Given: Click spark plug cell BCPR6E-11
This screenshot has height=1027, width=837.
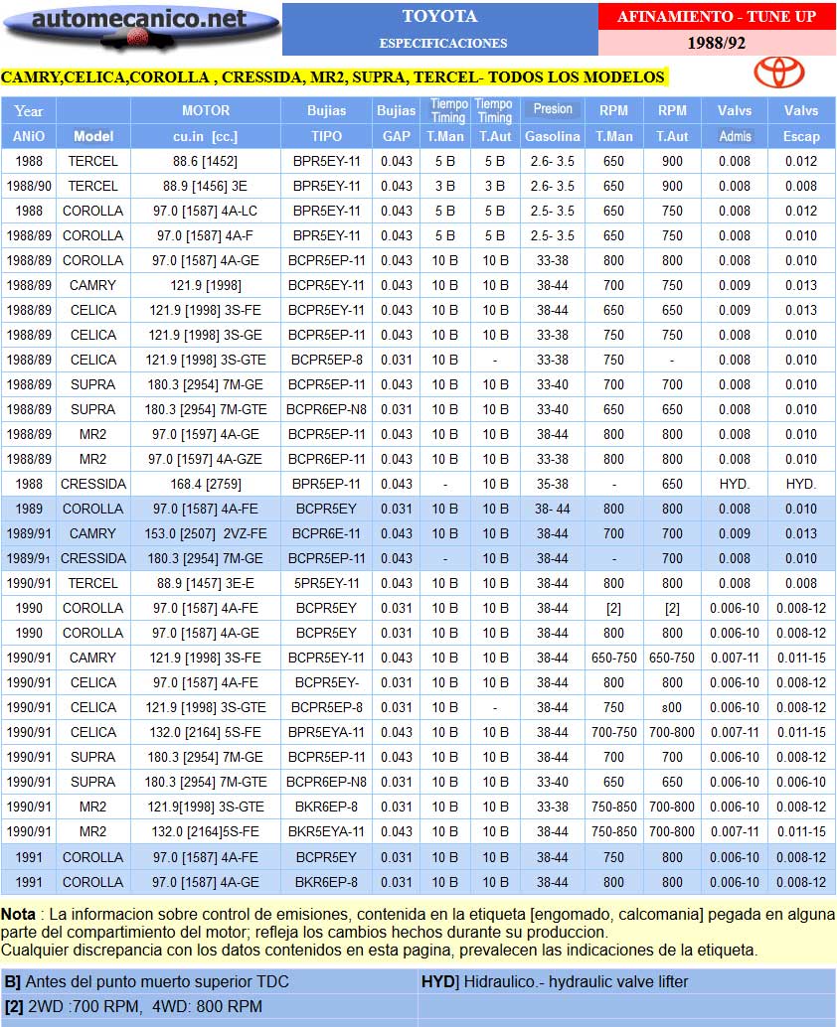Looking at the screenshot, I should tap(326, 533).
